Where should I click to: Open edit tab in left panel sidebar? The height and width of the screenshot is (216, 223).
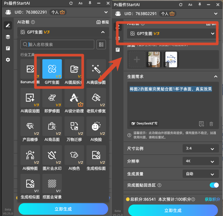(x=8, y=25)
